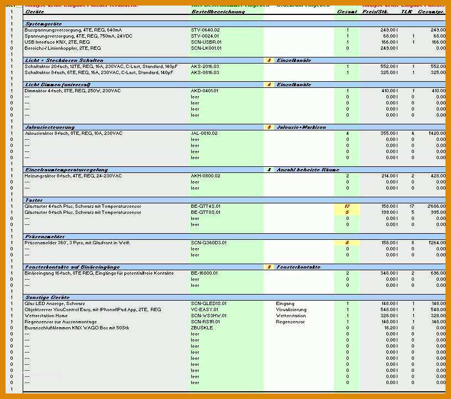Select order code 'AKS-0816.03'
This screenshot has height=399, width=451.
[205, 72]
